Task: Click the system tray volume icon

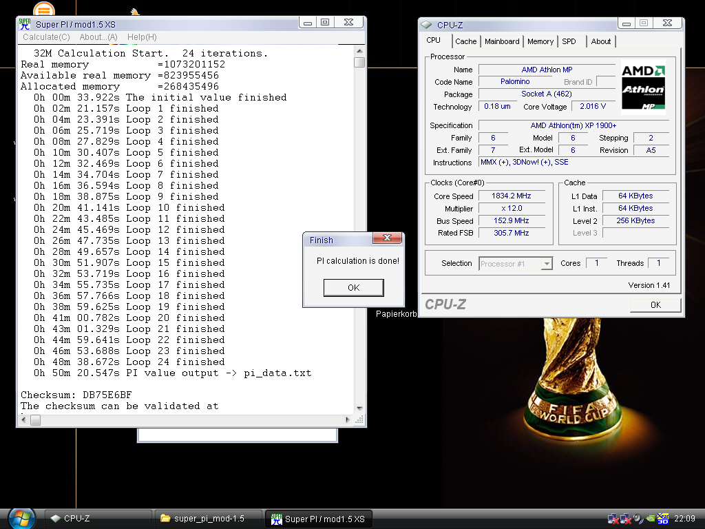Action: click(638, 519)
